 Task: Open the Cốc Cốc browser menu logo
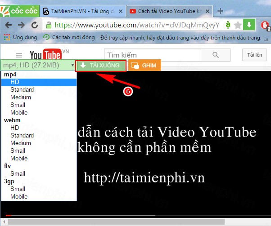coord(19,11)
